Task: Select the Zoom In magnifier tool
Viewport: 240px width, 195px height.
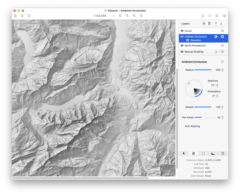Action: click(x=120, y=16)
